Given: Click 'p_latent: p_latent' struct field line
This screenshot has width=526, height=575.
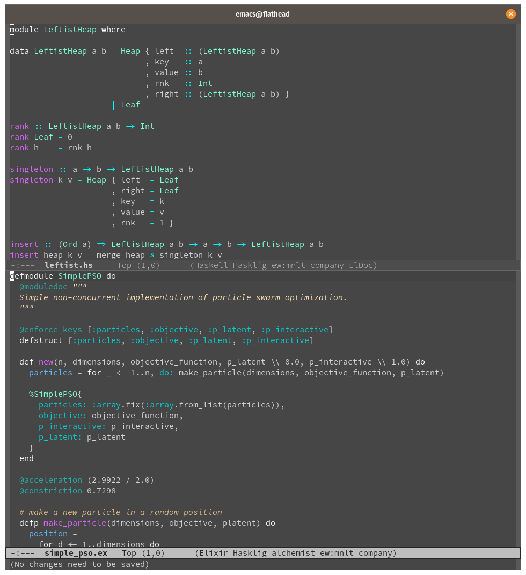Looking at the screenshot, I should (82, 437).
